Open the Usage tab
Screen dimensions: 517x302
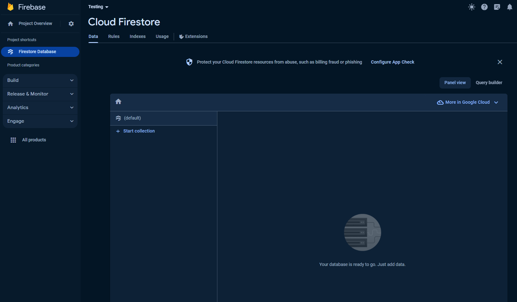point(162,36)
